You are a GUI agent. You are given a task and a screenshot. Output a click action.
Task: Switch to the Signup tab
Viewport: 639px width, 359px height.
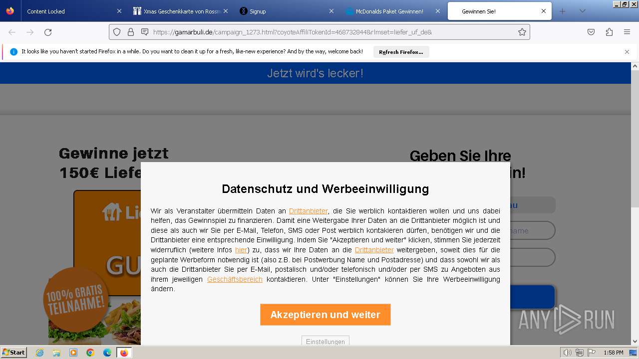[286, 11]
